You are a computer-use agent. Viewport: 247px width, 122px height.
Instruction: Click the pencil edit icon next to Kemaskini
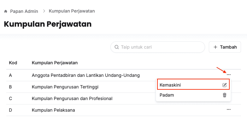coord(225,85)
